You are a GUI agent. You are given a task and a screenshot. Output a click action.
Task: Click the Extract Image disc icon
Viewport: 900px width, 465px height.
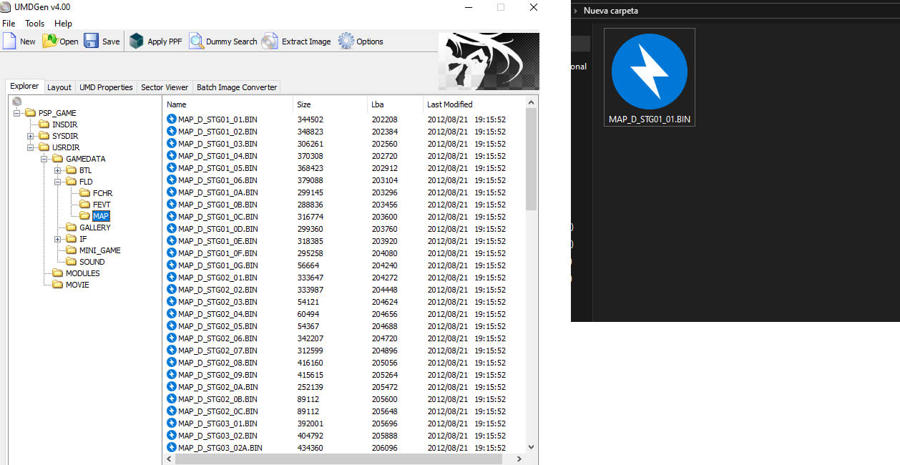tap(270, 41)
